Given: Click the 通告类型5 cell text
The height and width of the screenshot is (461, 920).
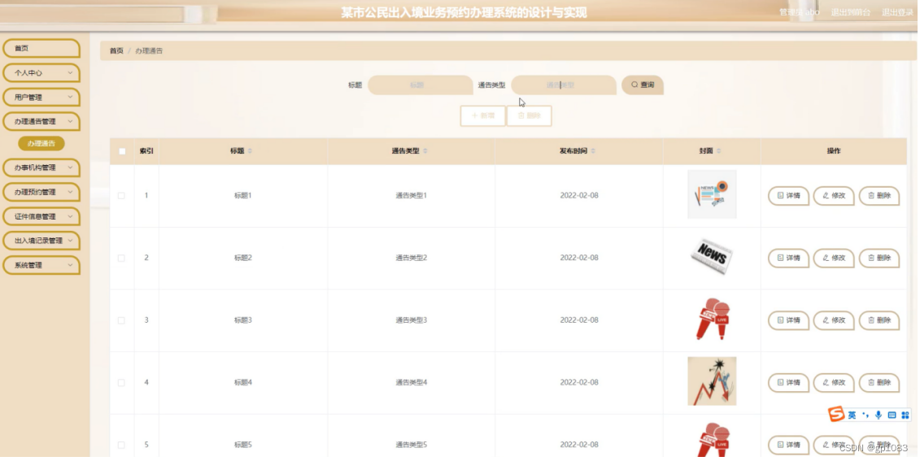Looking at the screenshot, I should click(412, 445).
